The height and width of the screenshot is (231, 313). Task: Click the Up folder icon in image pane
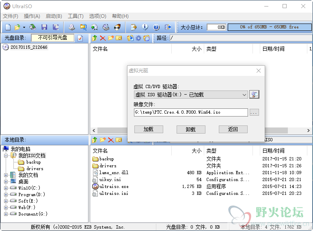coord(95,38)
